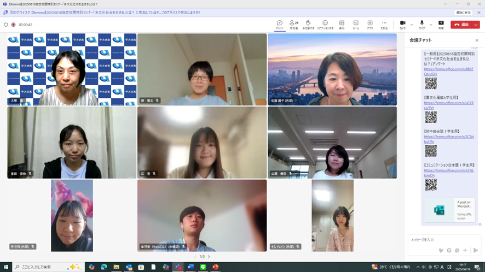Image resolution: width=485 pixels, height=272 pixels.
Task: Open the dropdown arrow beside the leave button
Action: [476, 25]
